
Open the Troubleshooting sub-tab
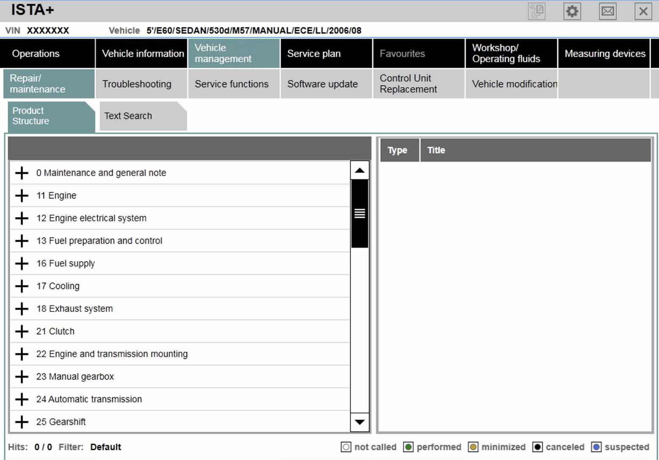click(x=141, y=84)
